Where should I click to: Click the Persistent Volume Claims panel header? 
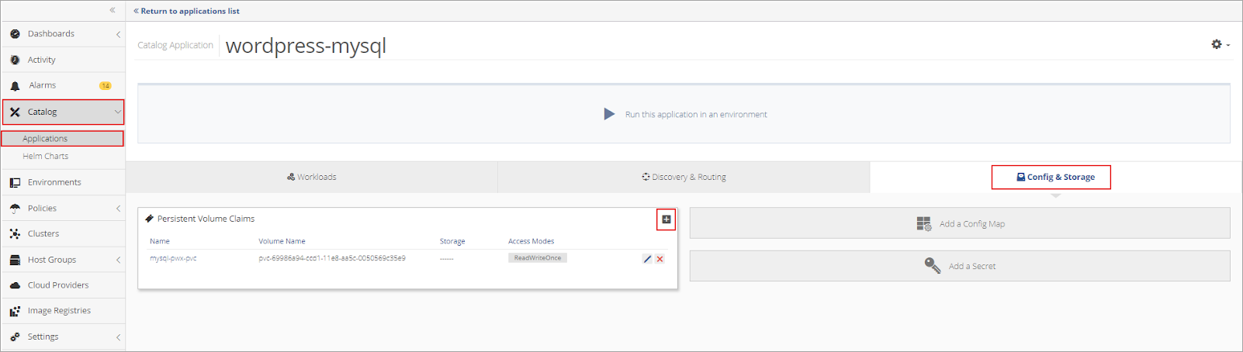coord(206,219)
